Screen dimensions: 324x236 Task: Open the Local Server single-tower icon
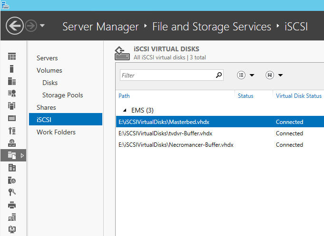12,69
